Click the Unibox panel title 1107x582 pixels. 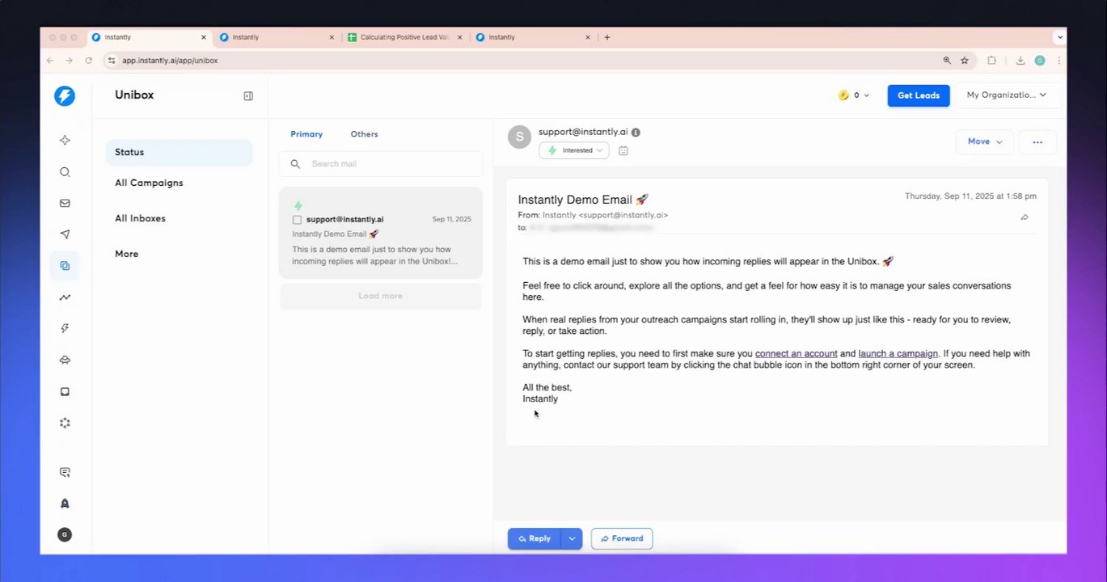(134, 95)
